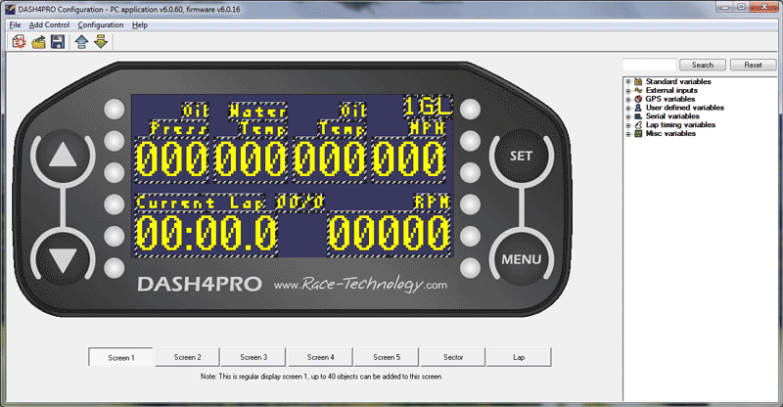This screenshot has width=783, height=407.
Task: Click the open configuration folder icon
Action: point(38,42)
